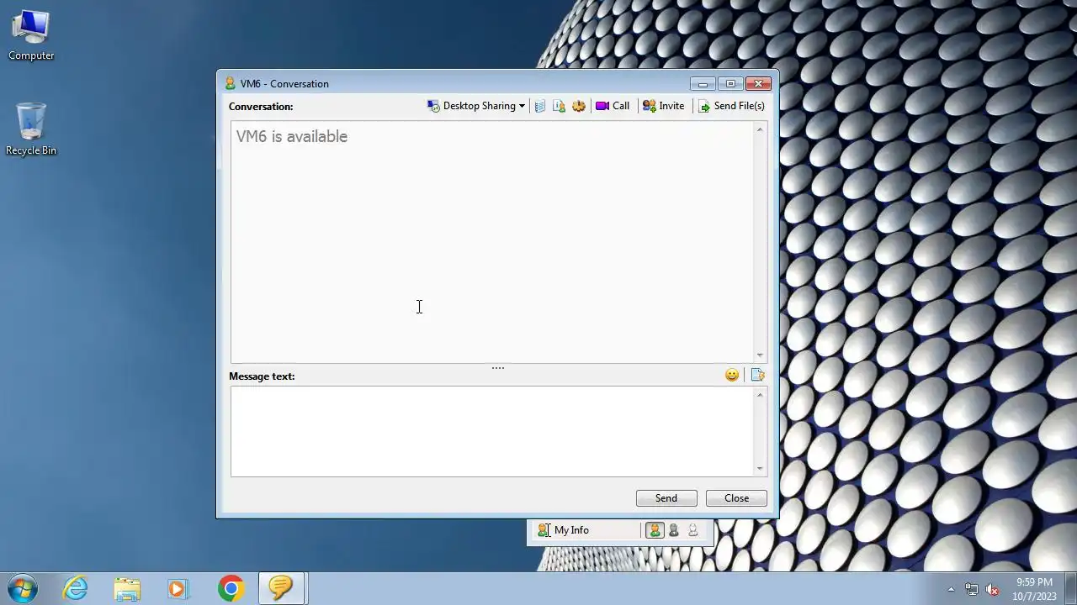The image size is (1077, 605).
Task: Click the Close button at bottom
Action: pos(736,498)
